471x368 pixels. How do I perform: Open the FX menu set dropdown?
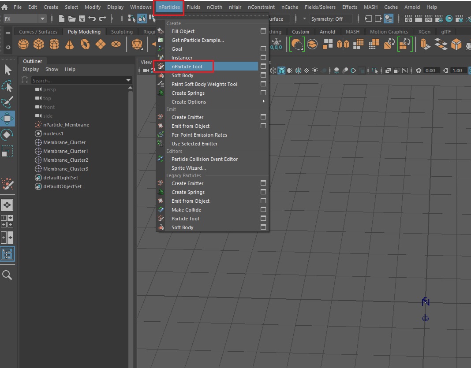coord(42,19)
